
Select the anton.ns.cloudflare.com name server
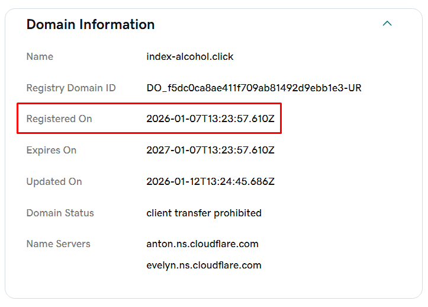pos(202,244)
